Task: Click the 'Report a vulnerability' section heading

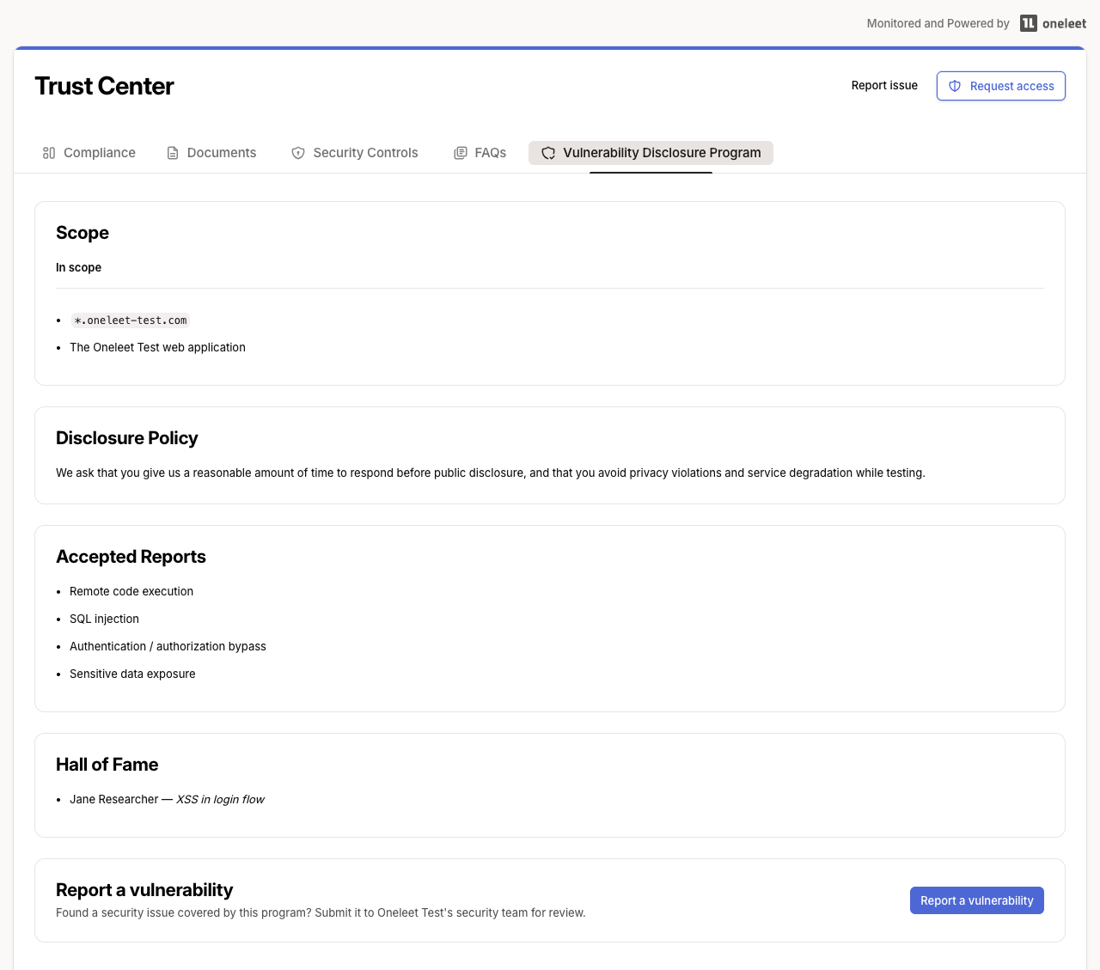Action: [144, 890]
